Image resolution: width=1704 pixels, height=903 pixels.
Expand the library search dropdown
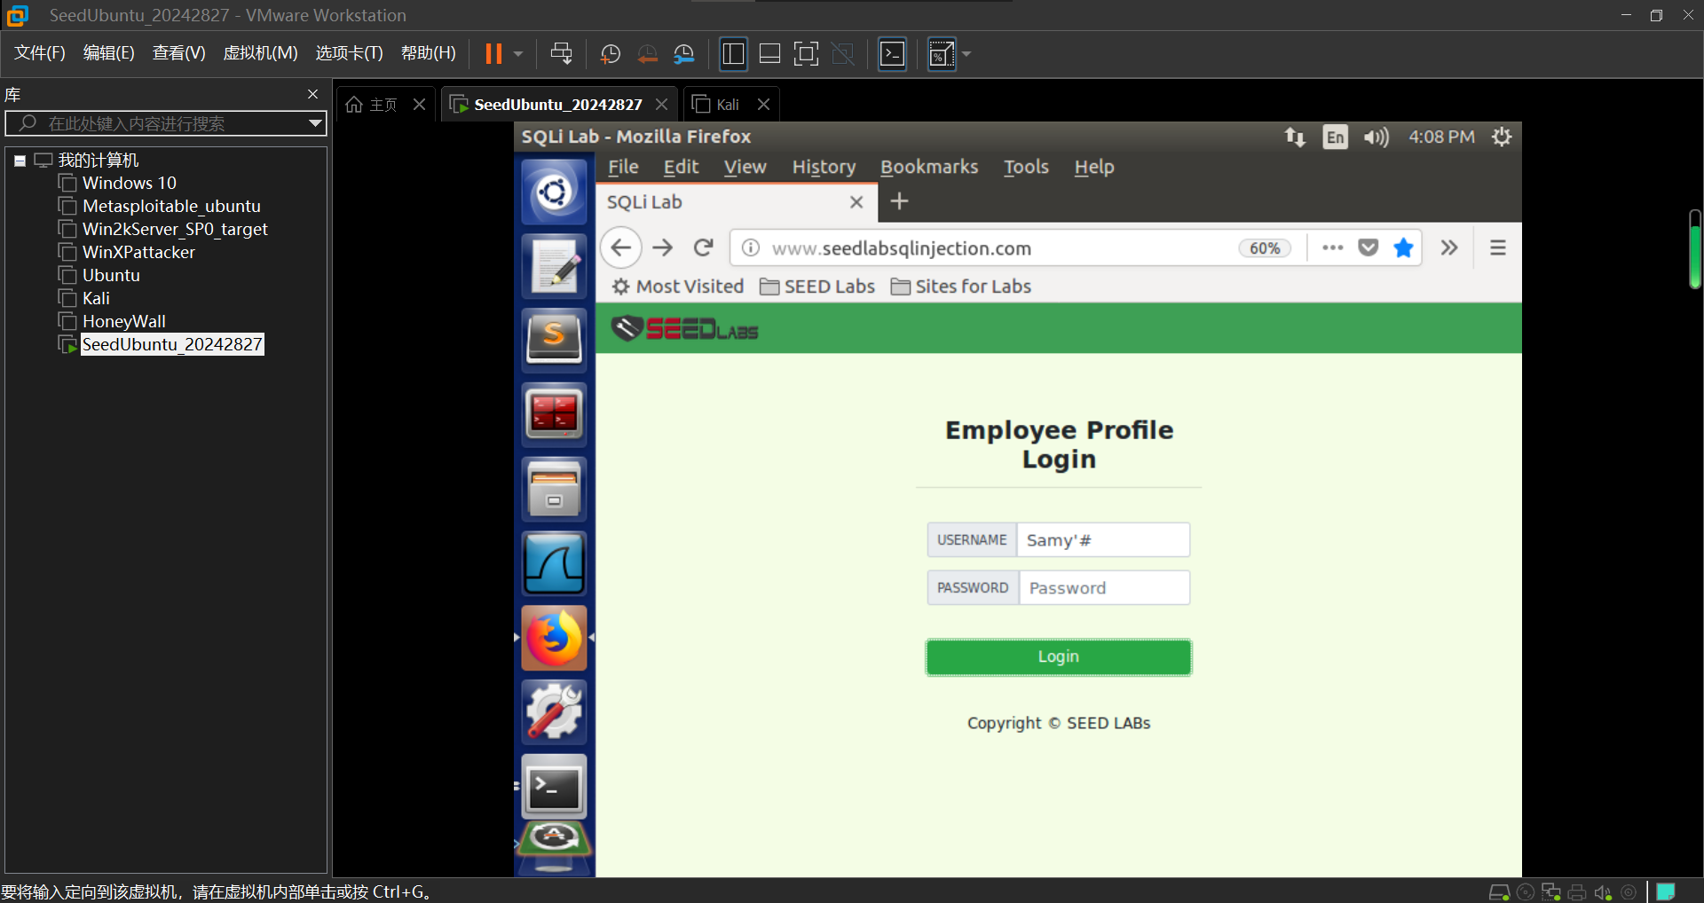315,123
